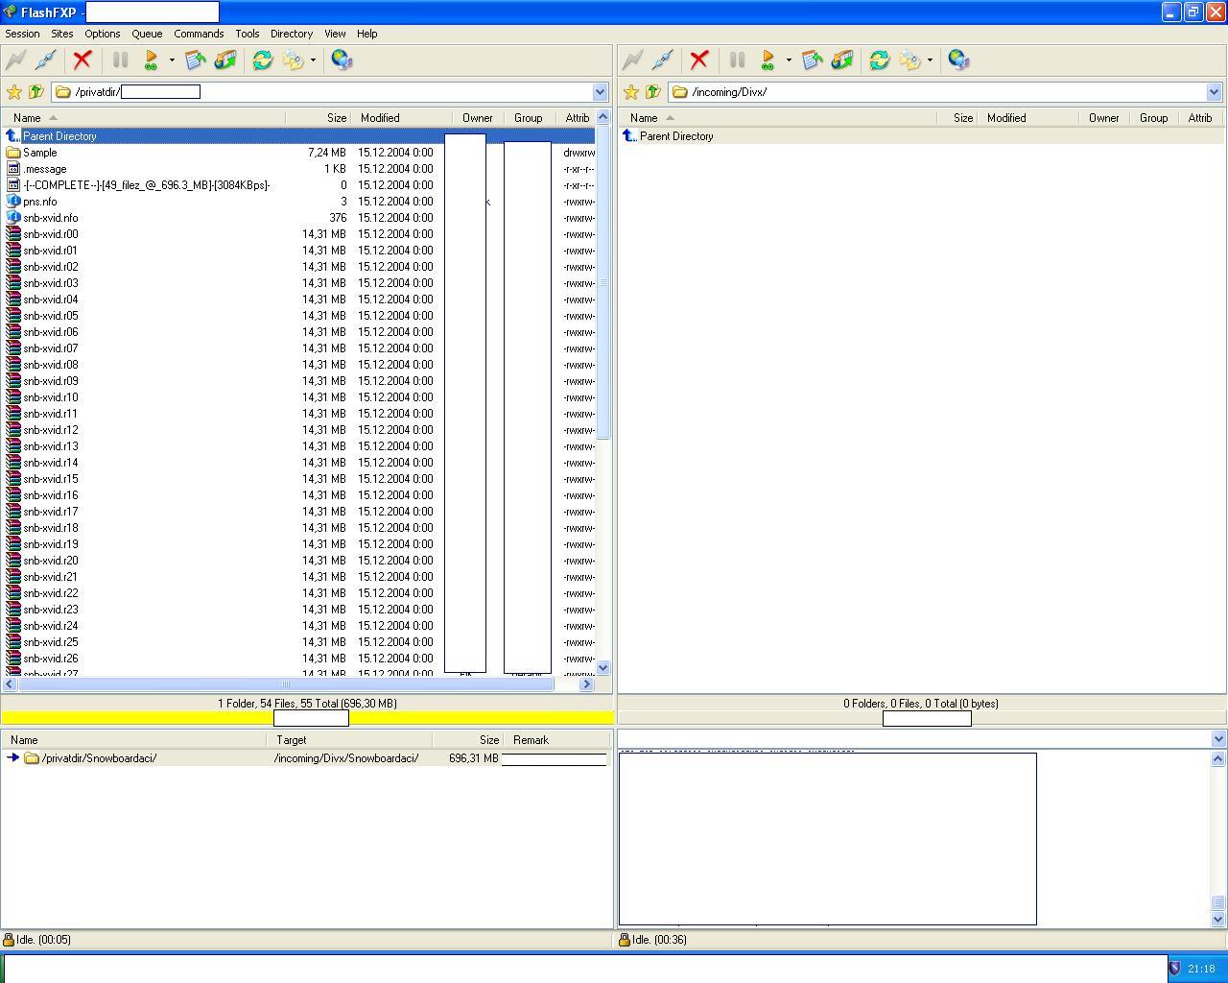The width and height of the screenshot is (1228, 983).
Task: Abort the left pane operation with red X
Action: 83,60
